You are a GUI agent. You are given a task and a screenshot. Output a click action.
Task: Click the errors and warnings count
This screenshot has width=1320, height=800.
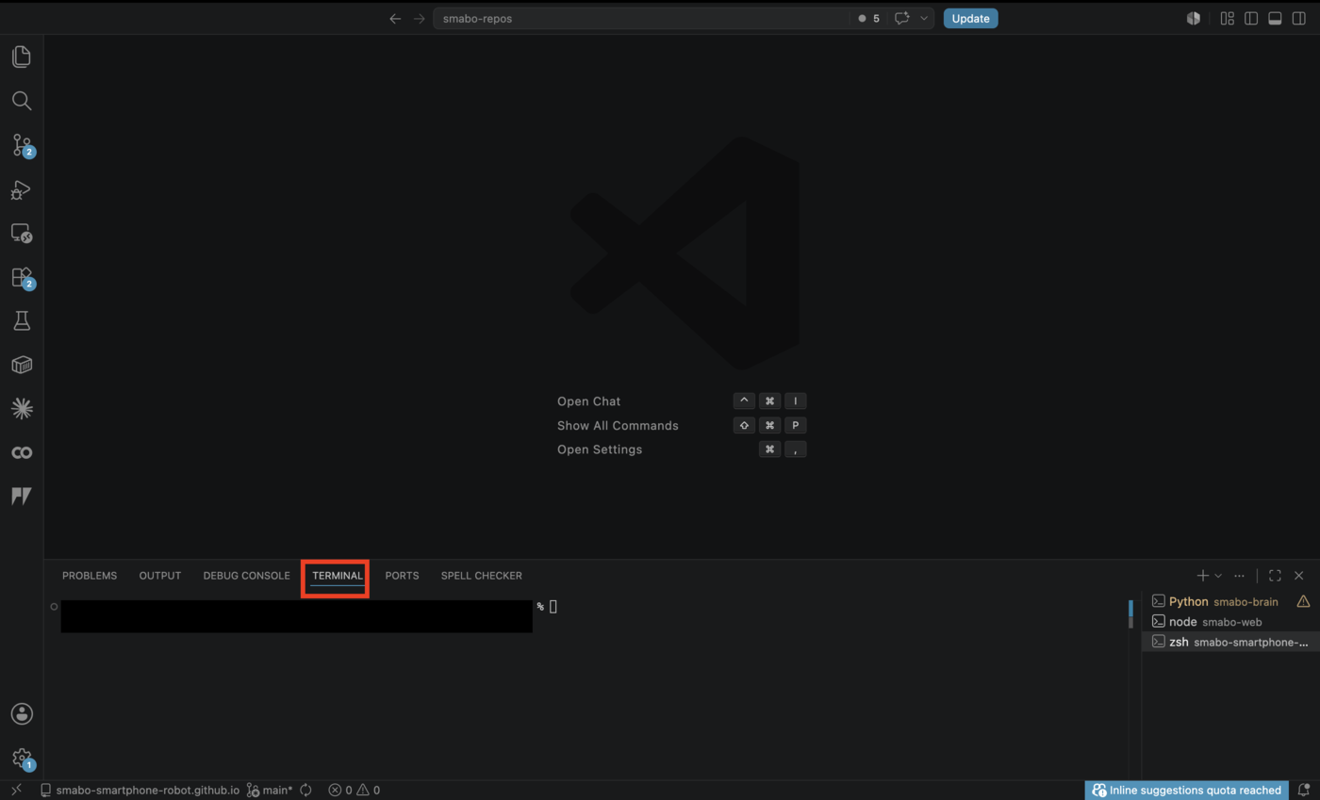354,790
